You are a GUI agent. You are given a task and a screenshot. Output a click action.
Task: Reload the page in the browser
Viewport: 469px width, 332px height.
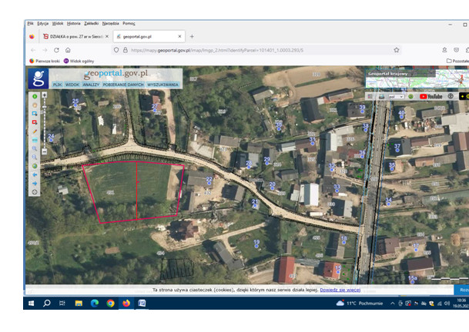click(56, 50)
